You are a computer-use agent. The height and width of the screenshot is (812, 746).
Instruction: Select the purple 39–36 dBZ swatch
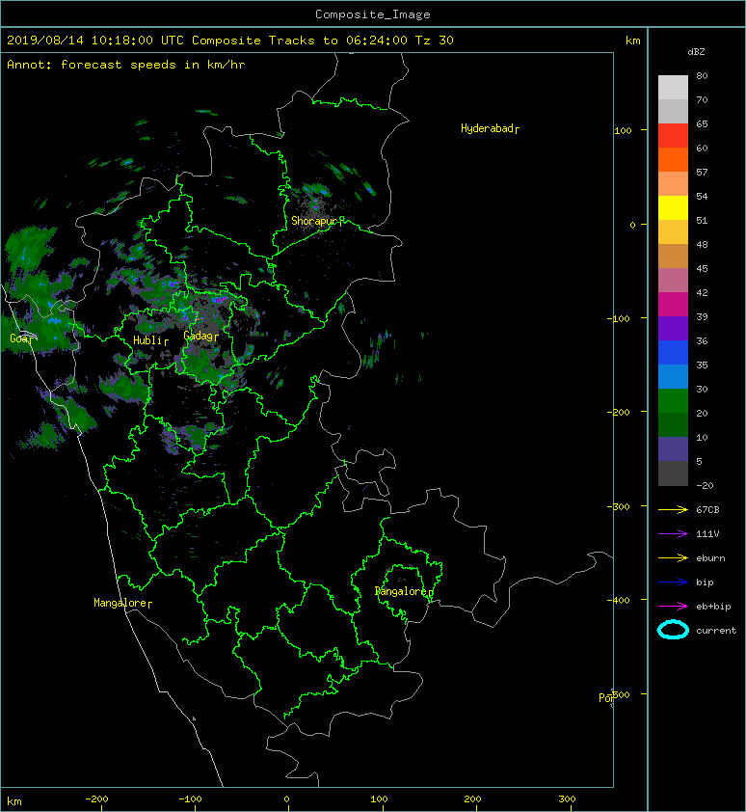pos(673,328)
